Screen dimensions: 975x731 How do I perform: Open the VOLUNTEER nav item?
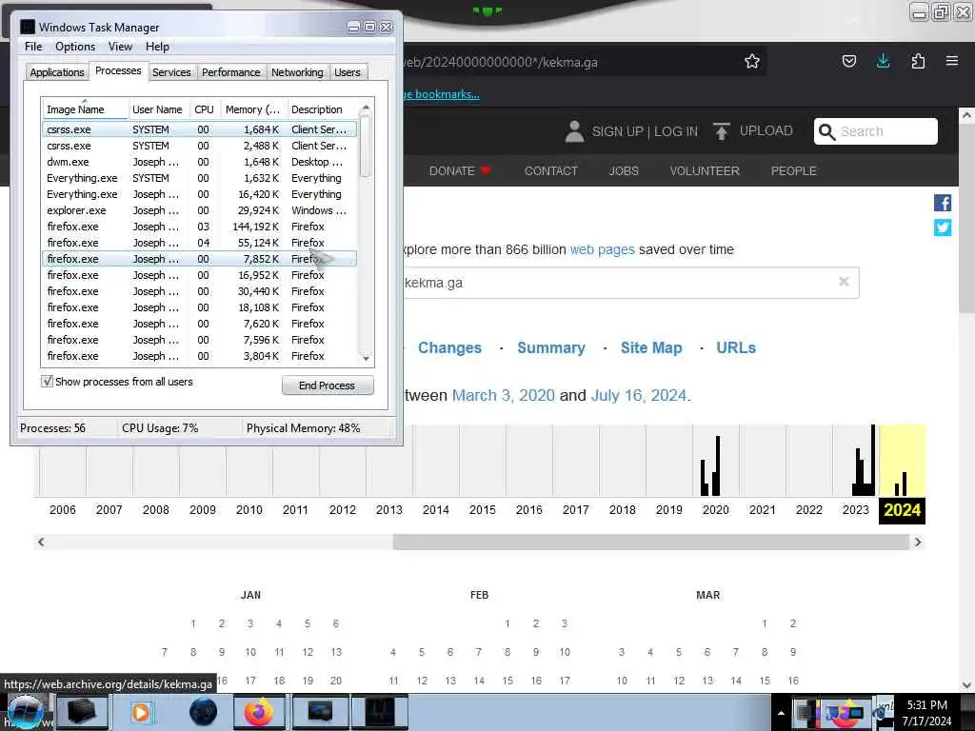(705, 171)
